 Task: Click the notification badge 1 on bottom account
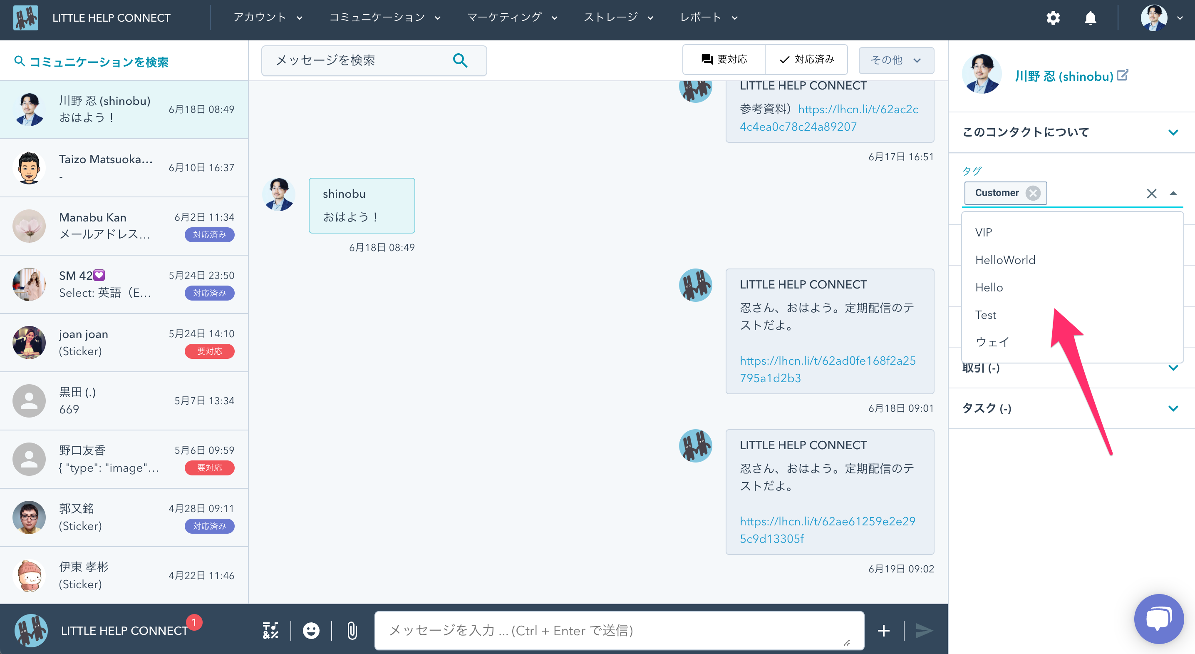(x=194, y=622)
